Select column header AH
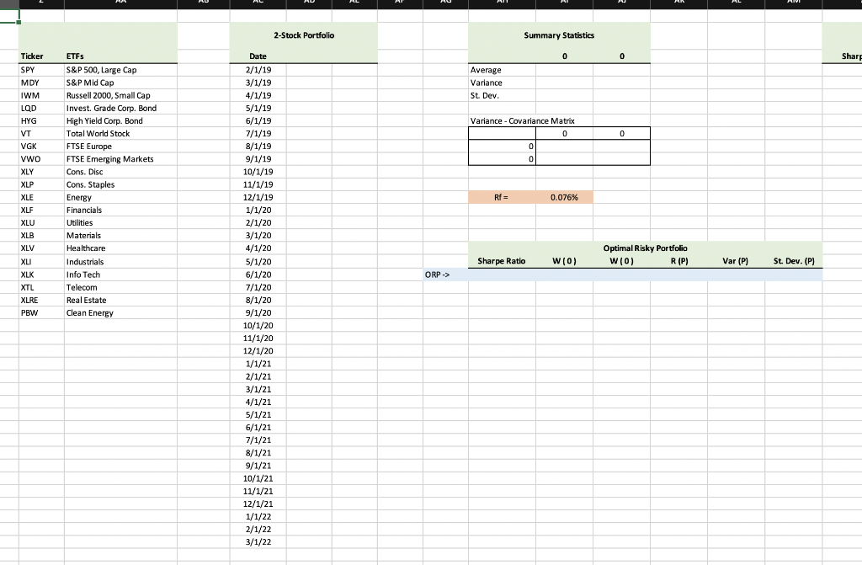The height and width of the screenshot is (565, 862). tap(503, 3)
